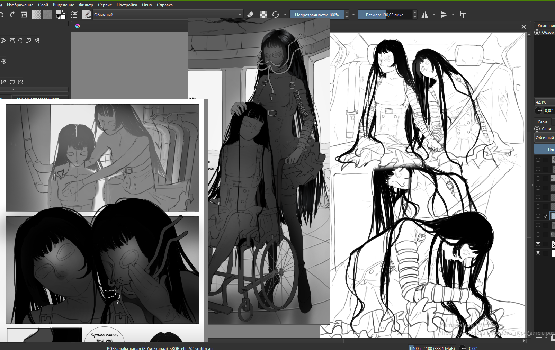
Task: Toggle eraser mode icon
Action: (251, 15)
